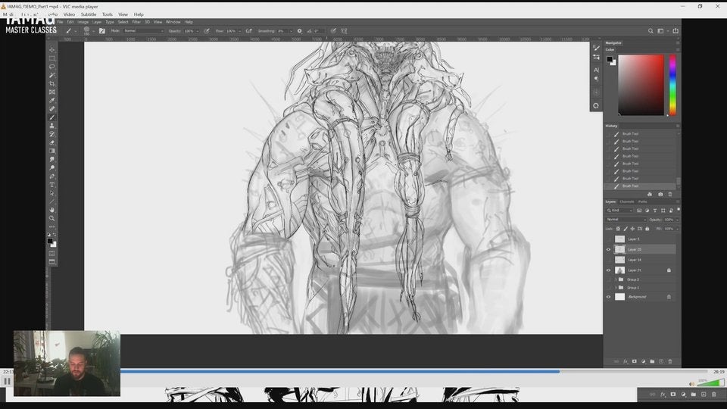Show Layer 14 via visibility box
Viewport: 727px width, 409px height.
point(609,260)
